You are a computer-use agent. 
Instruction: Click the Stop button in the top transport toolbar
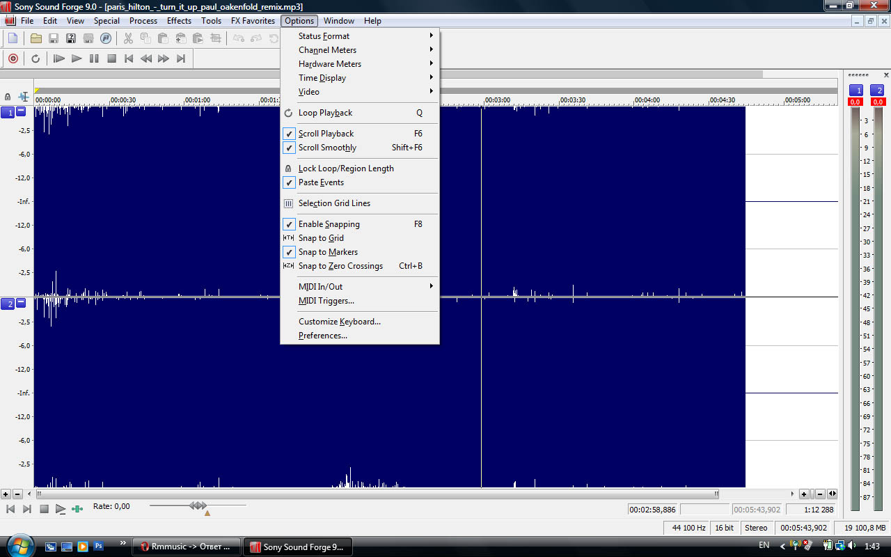click(x=111, y=58)
